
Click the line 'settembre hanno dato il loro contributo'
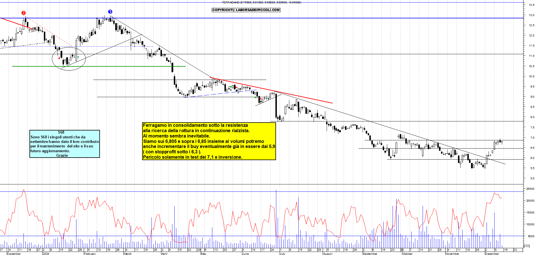(65, 141)
